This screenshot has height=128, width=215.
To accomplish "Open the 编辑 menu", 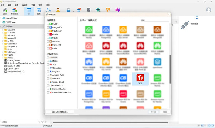I will 10,5.
